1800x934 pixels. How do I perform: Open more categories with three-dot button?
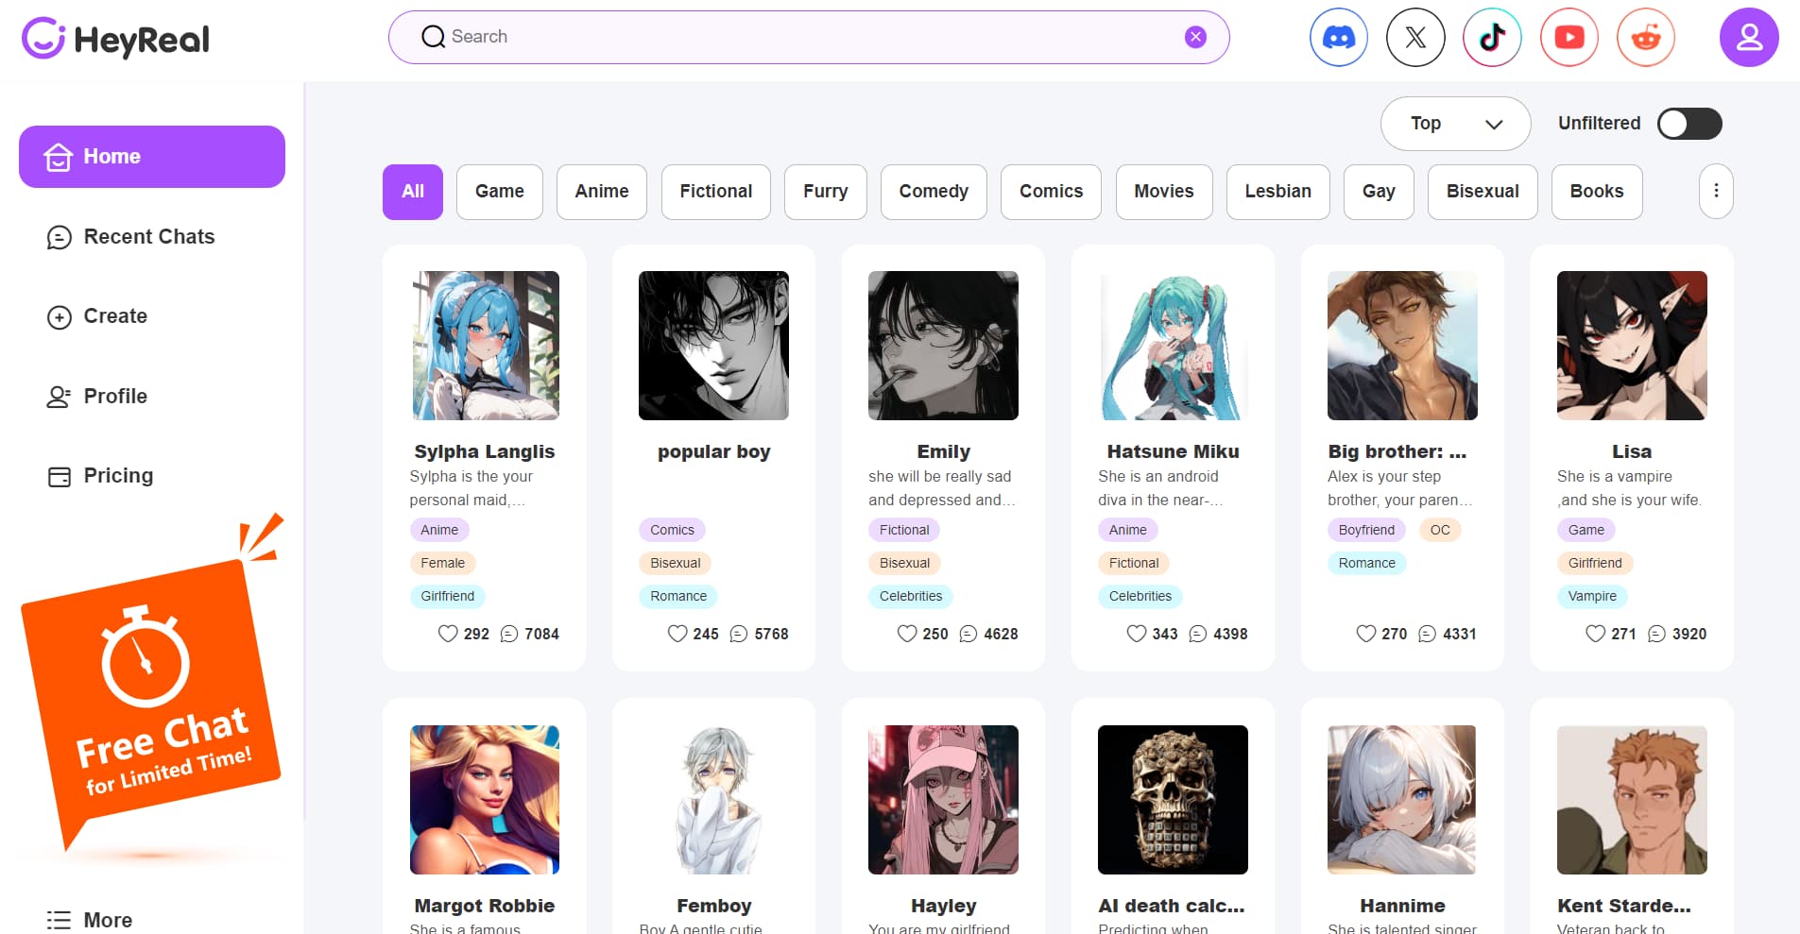click(1716, 192)
